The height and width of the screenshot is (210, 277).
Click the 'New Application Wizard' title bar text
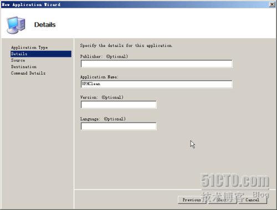coord(31,4)
